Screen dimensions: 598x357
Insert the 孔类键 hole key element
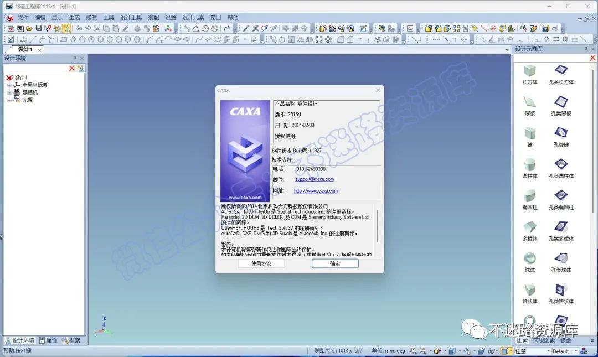click(561, 137)
